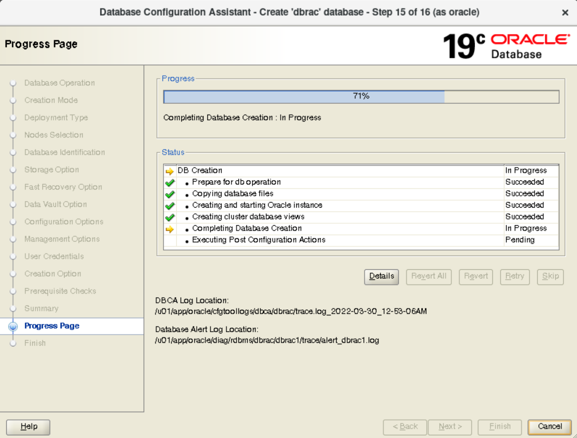Open Help for the assistant
577x438 pixels.
tap(28, 427)
